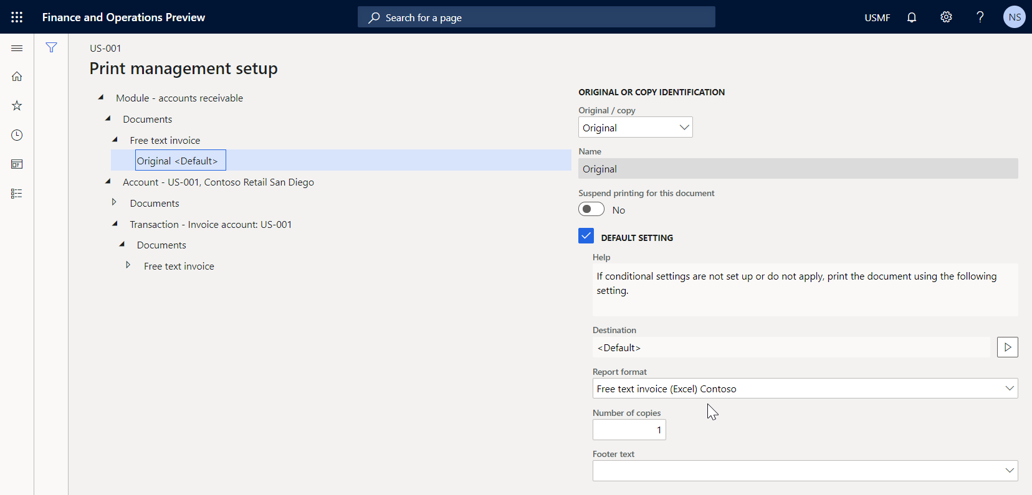Screen dimensions: 1032x495
Task: Collapse Transaction - Invoice account node
Action: 115,224
